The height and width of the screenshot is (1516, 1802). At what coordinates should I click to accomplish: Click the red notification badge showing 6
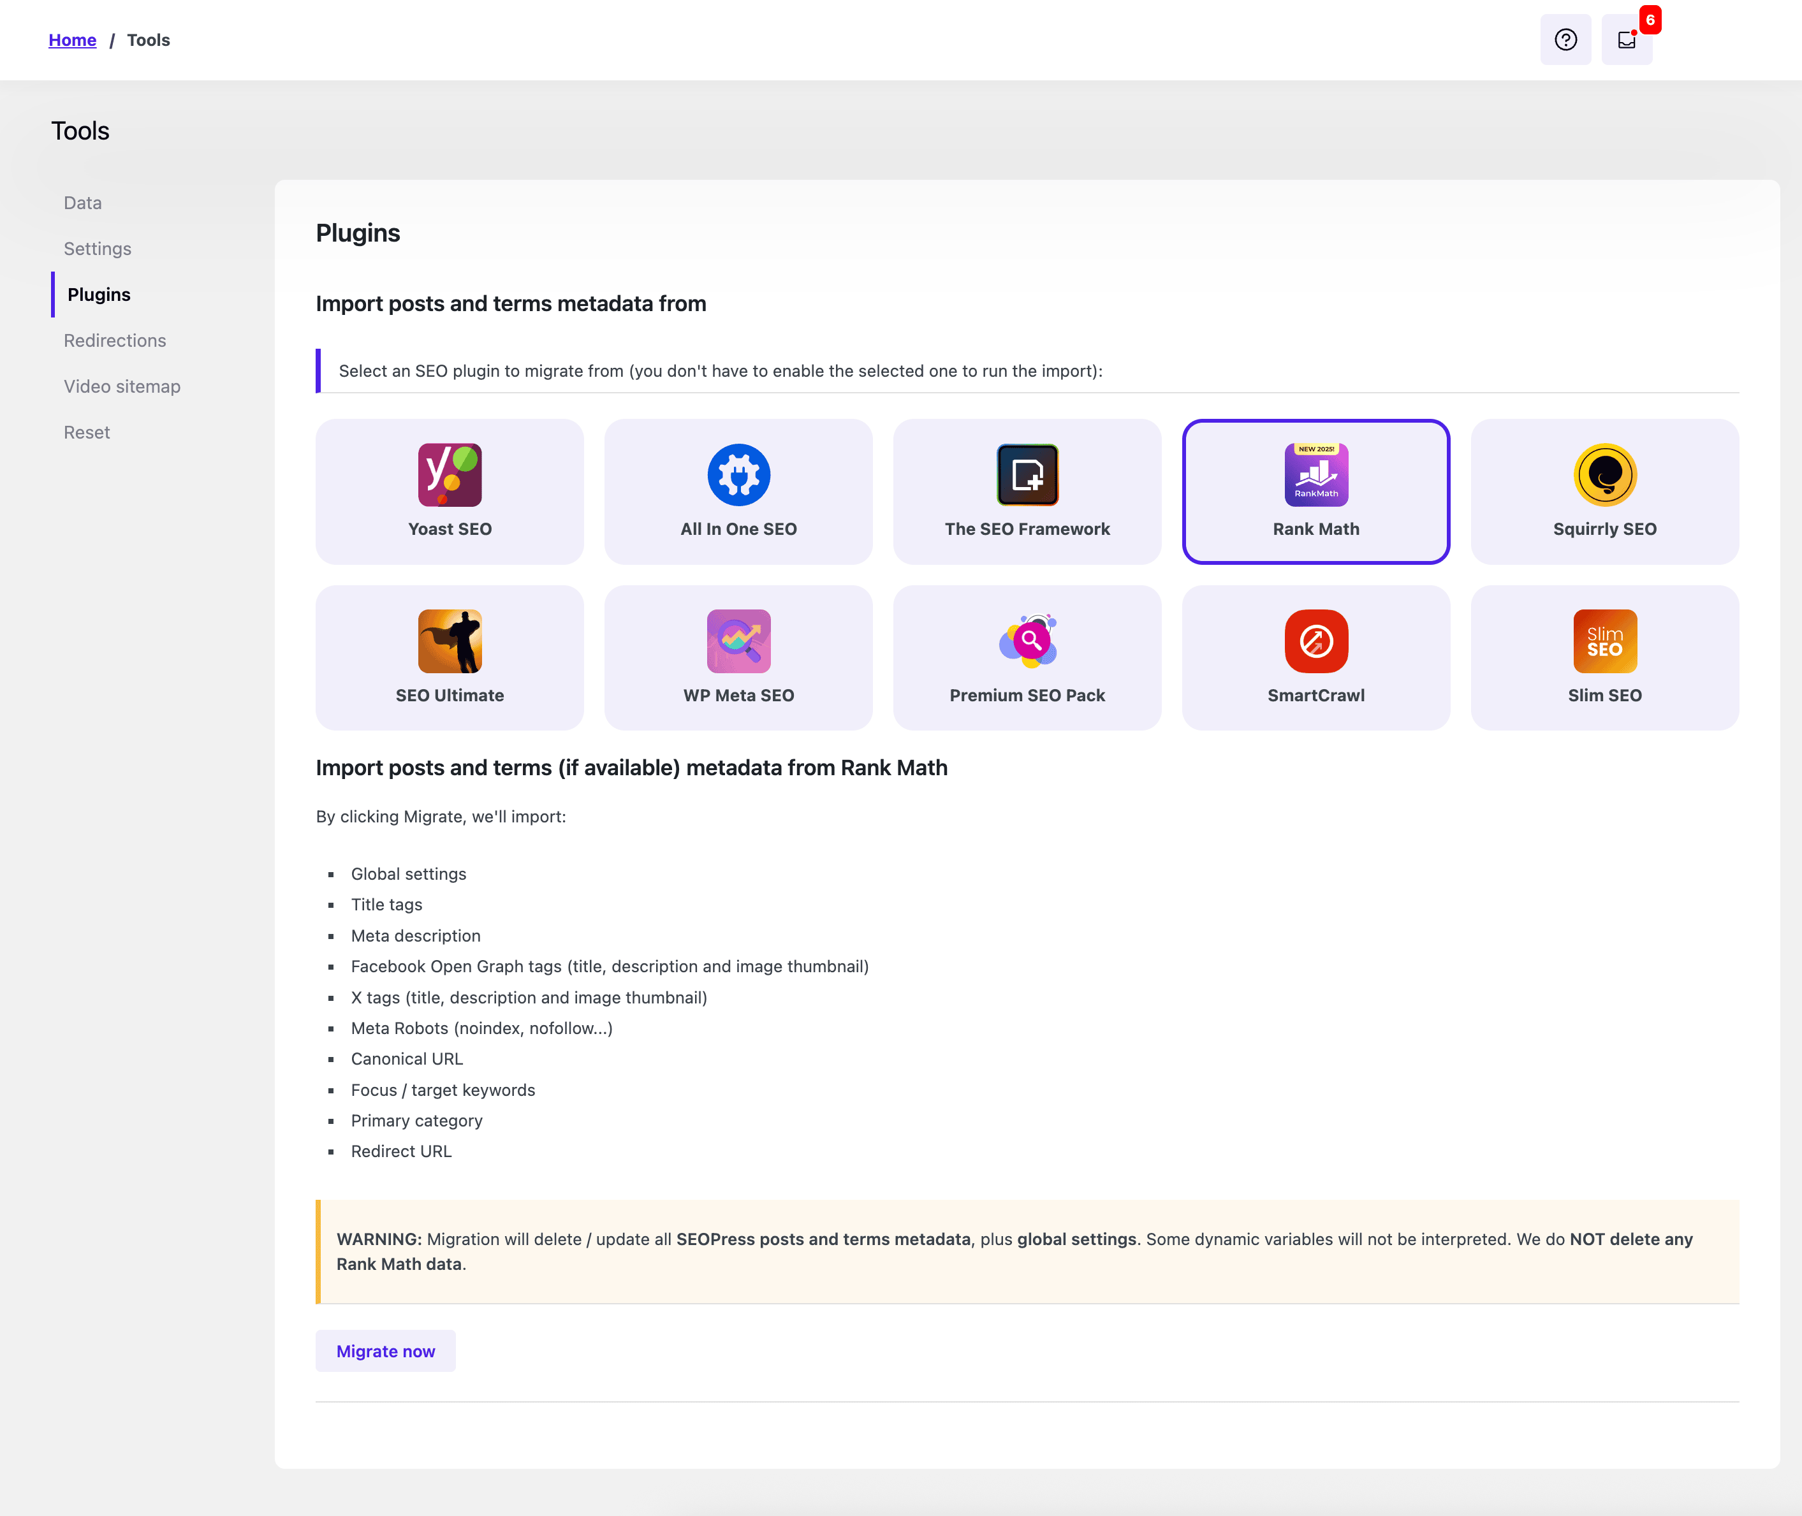(1650, 20)
